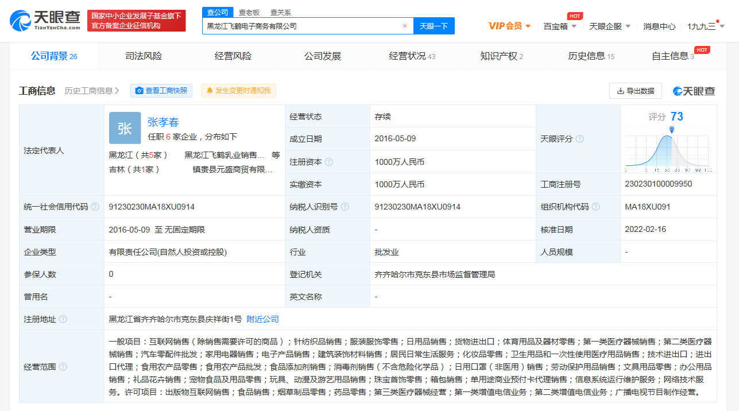The image size is (739, 411).
Task: Expand the 天眼企服 dropdown
Action: click(x=609, y=26)
